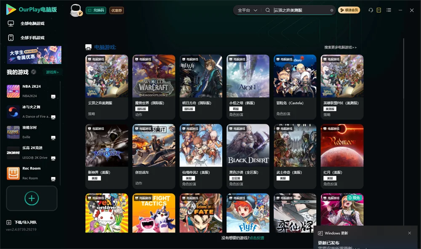Open 明日方舟 (国际服) game card
This screenshot has width=421, height=249.
(201, 87)
